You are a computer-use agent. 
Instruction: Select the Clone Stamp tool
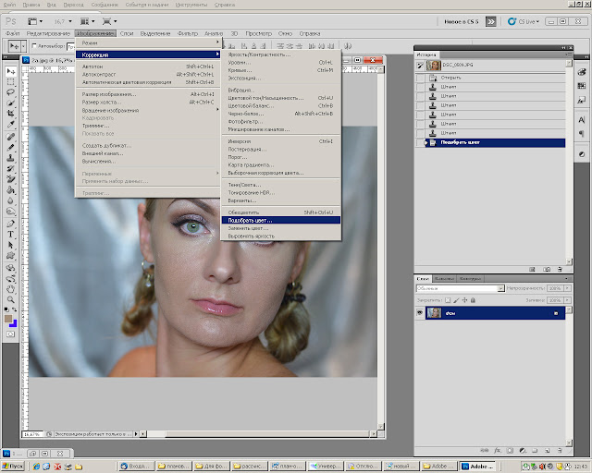[x=10, y=158]
